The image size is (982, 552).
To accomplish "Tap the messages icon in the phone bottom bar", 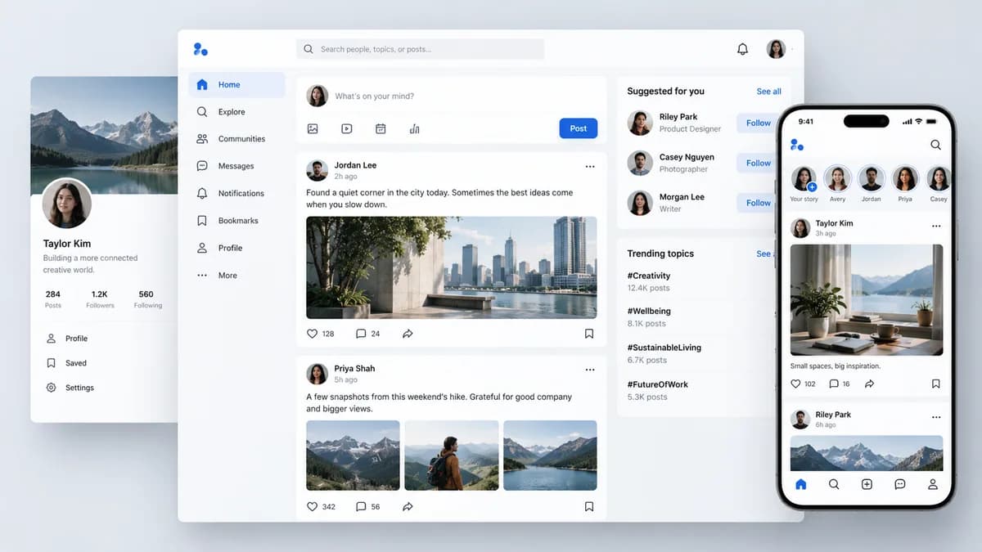I will click(x=900, y=484).
